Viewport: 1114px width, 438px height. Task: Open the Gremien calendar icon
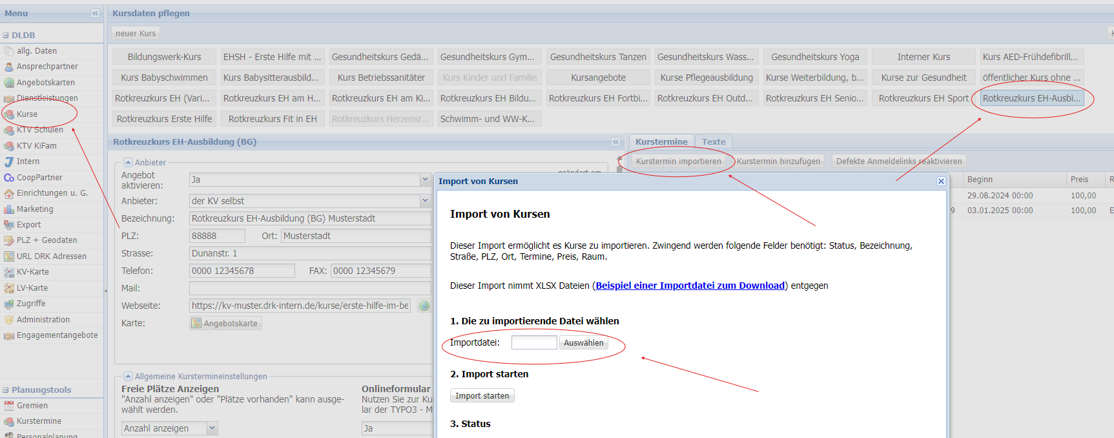coord(8,406)
